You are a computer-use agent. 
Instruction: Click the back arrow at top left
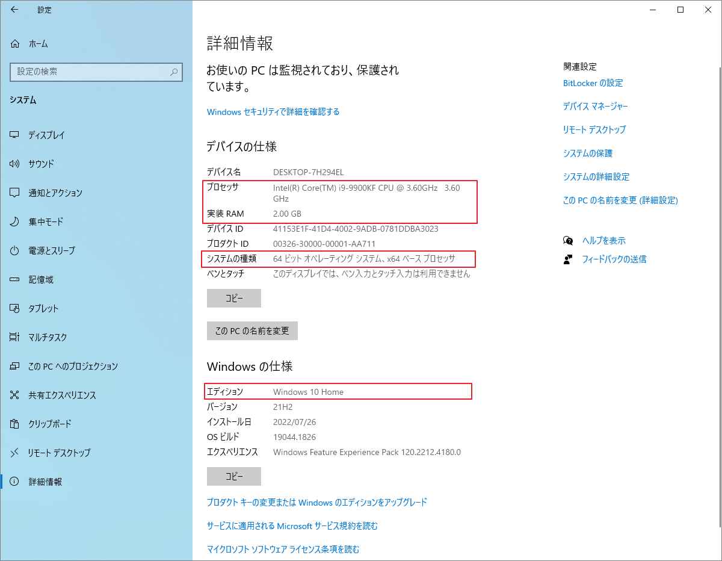[x=14, y=10]
